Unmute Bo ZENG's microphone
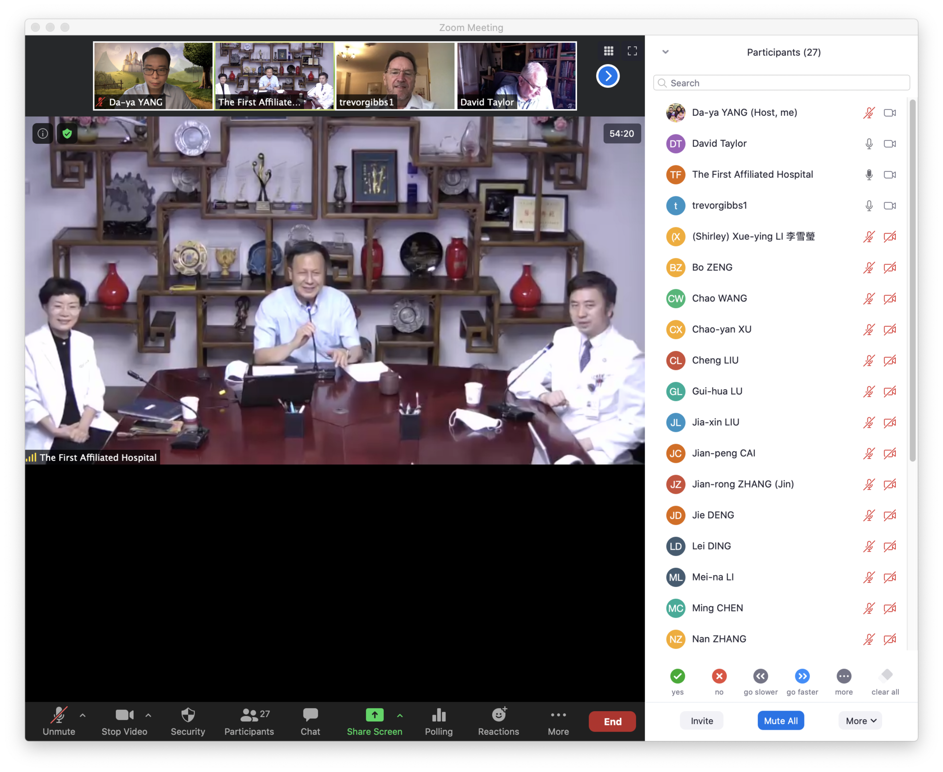The width and height of the screenshot is (943, 772). click(x=869, y=267)
